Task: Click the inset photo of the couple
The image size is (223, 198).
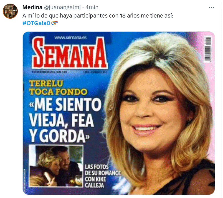Action: (56, 166)
